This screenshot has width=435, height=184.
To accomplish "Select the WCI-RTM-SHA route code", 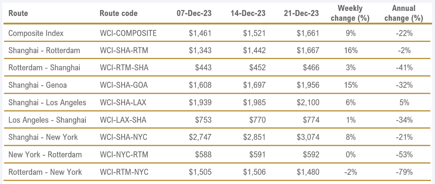I will click(x=124, y=68).
